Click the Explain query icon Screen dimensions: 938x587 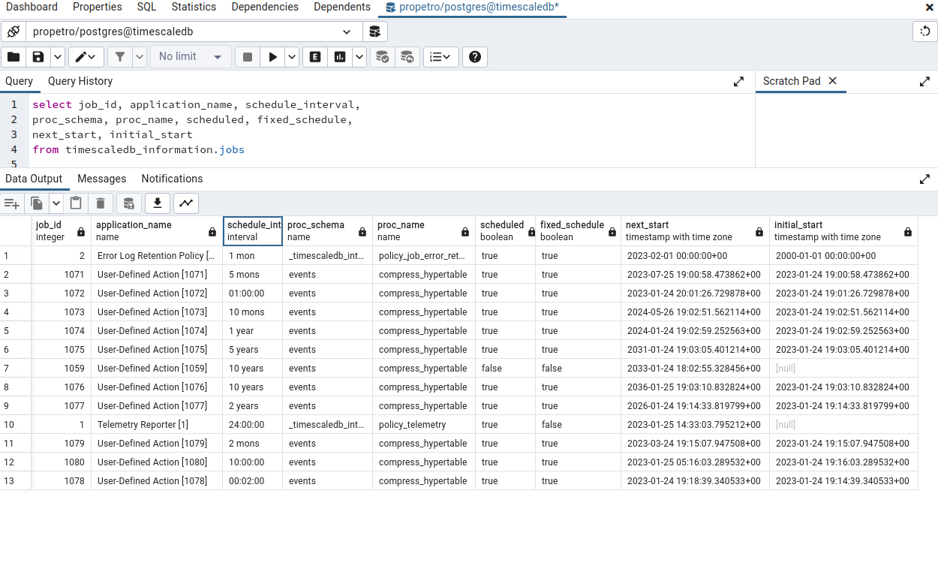click(314, 56)
